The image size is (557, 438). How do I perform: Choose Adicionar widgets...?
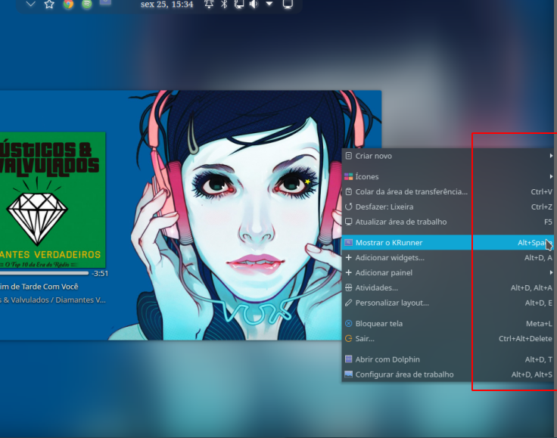tap(447, 258)
